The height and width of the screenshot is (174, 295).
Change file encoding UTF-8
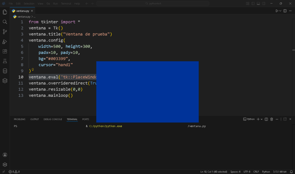tap(247, 172)
